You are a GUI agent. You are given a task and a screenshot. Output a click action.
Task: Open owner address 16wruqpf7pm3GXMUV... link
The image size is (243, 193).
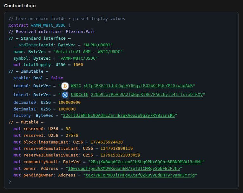coord(124,169)
